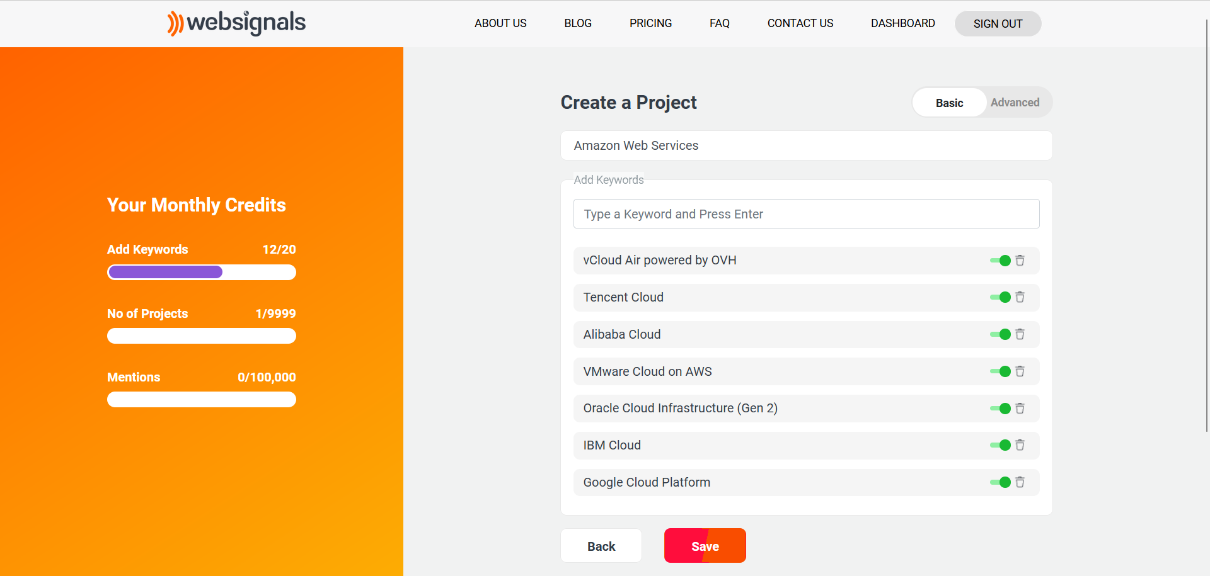Click the Google Cloud Platform keyword text
This screenshot has width=1210, height=576.
[647, 482]
